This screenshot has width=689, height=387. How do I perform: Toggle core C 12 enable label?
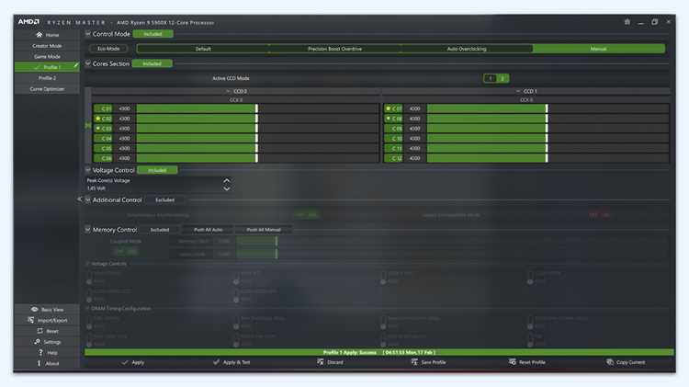click(393, 158)
